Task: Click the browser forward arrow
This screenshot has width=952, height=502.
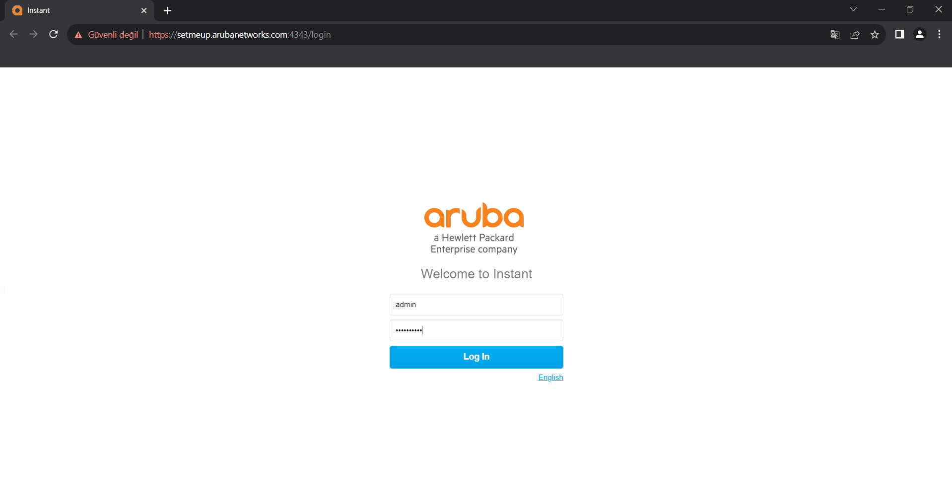Action: [x=33, y=34]
